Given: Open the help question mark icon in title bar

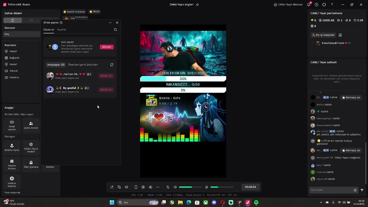Looking at the screenshot, I should (x=316, y=5).
